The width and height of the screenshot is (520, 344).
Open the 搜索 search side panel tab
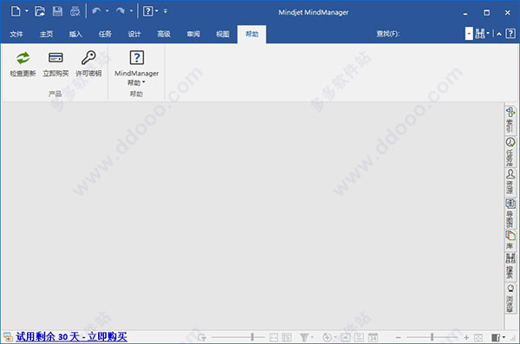coord(510,266)
